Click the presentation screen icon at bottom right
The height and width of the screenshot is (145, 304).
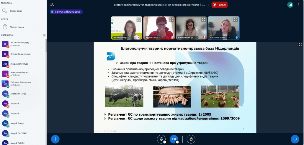tap(295, 139)
